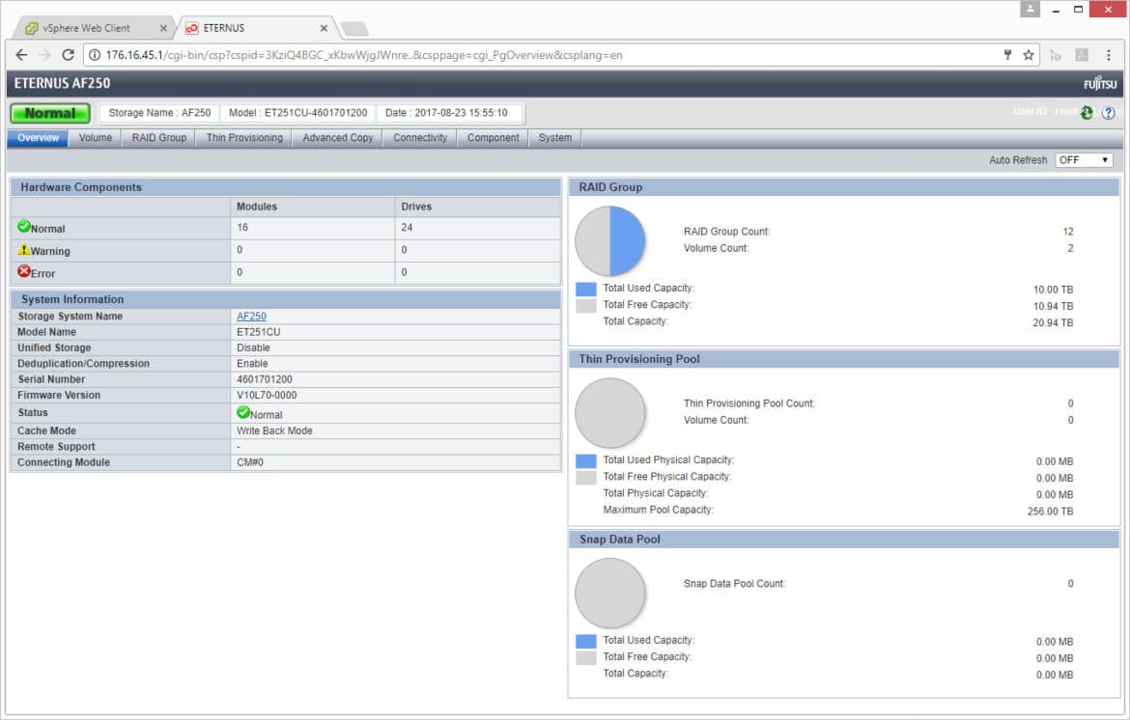This screenshot has height=720, width=1130.
Task: Open the System tab
Action: click(x=555, y=137)
